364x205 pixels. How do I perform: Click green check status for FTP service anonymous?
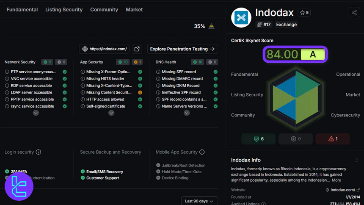coord(65,72)
